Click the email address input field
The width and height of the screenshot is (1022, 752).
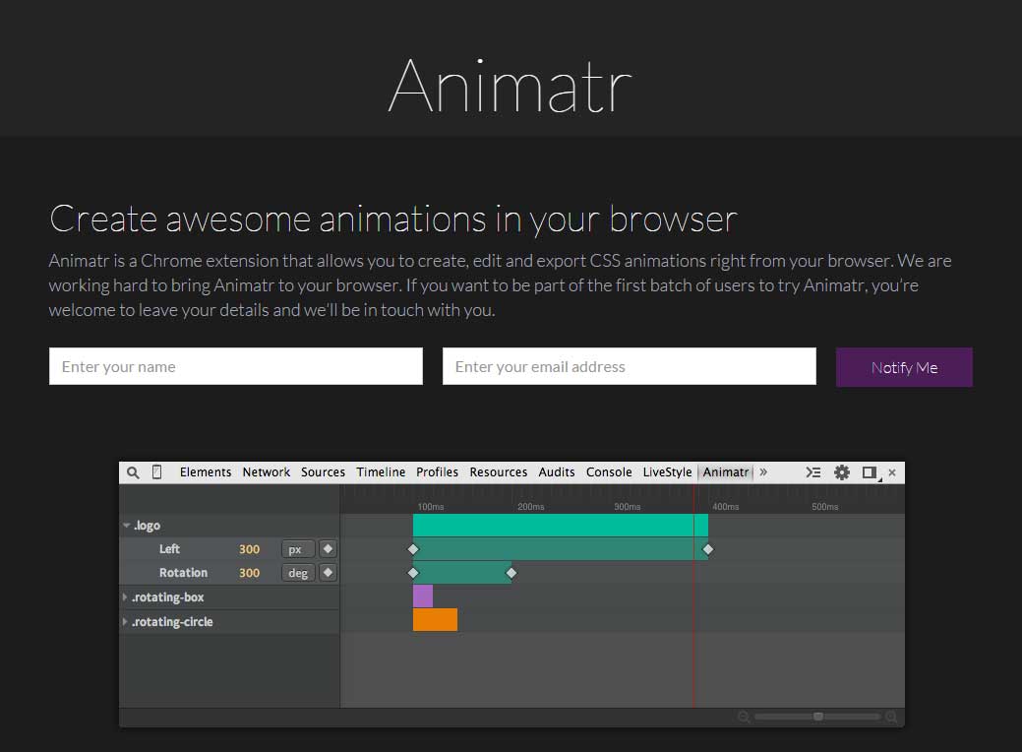[x=629, y=366]
